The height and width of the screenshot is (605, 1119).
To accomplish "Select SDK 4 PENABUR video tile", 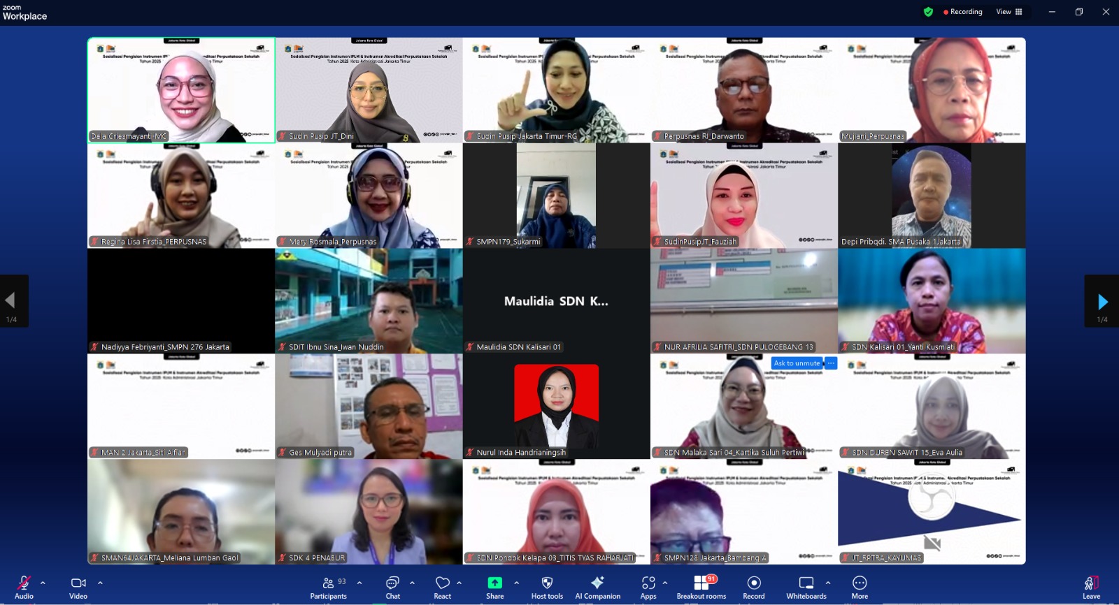I will (369, 512).
